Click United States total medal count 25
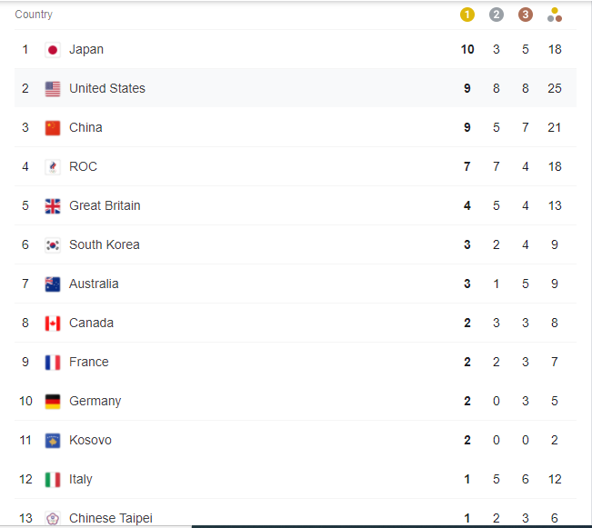 coord(555,88)
